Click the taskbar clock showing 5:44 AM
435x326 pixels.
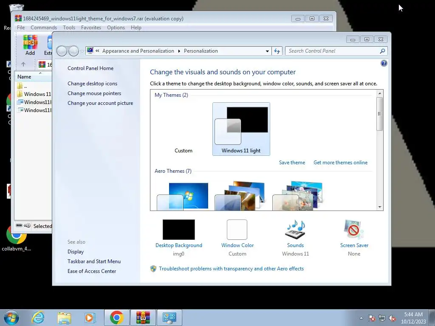[413, 318]
